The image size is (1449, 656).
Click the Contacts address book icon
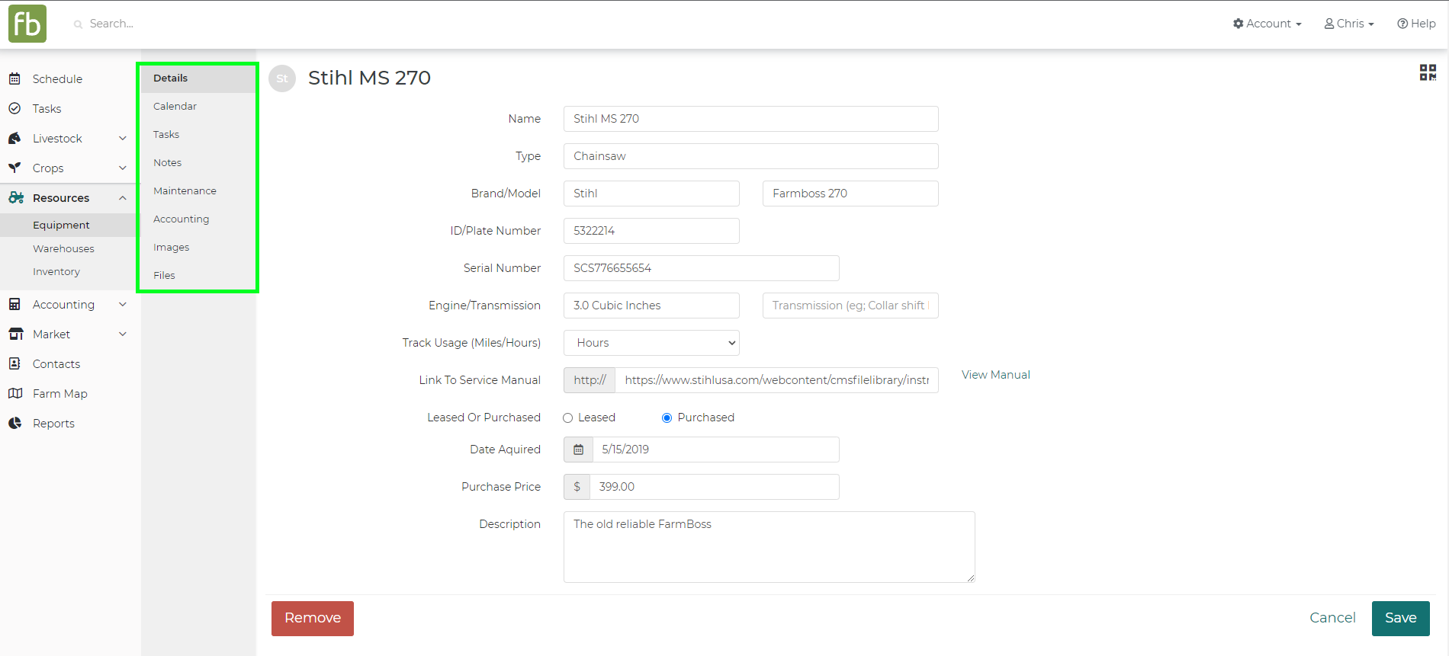(14, 363)
